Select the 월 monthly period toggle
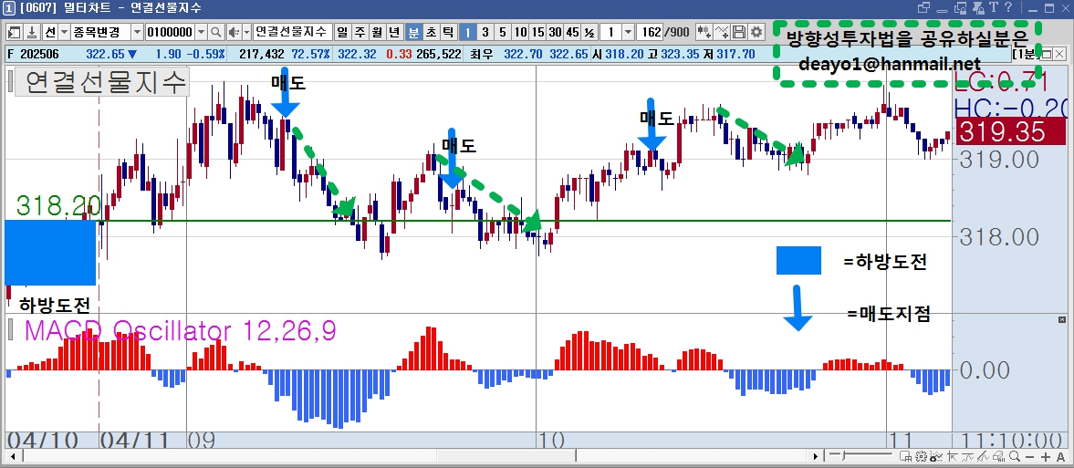The height and width of the screenshot is (468, 1074). click(x=377, y=32)
